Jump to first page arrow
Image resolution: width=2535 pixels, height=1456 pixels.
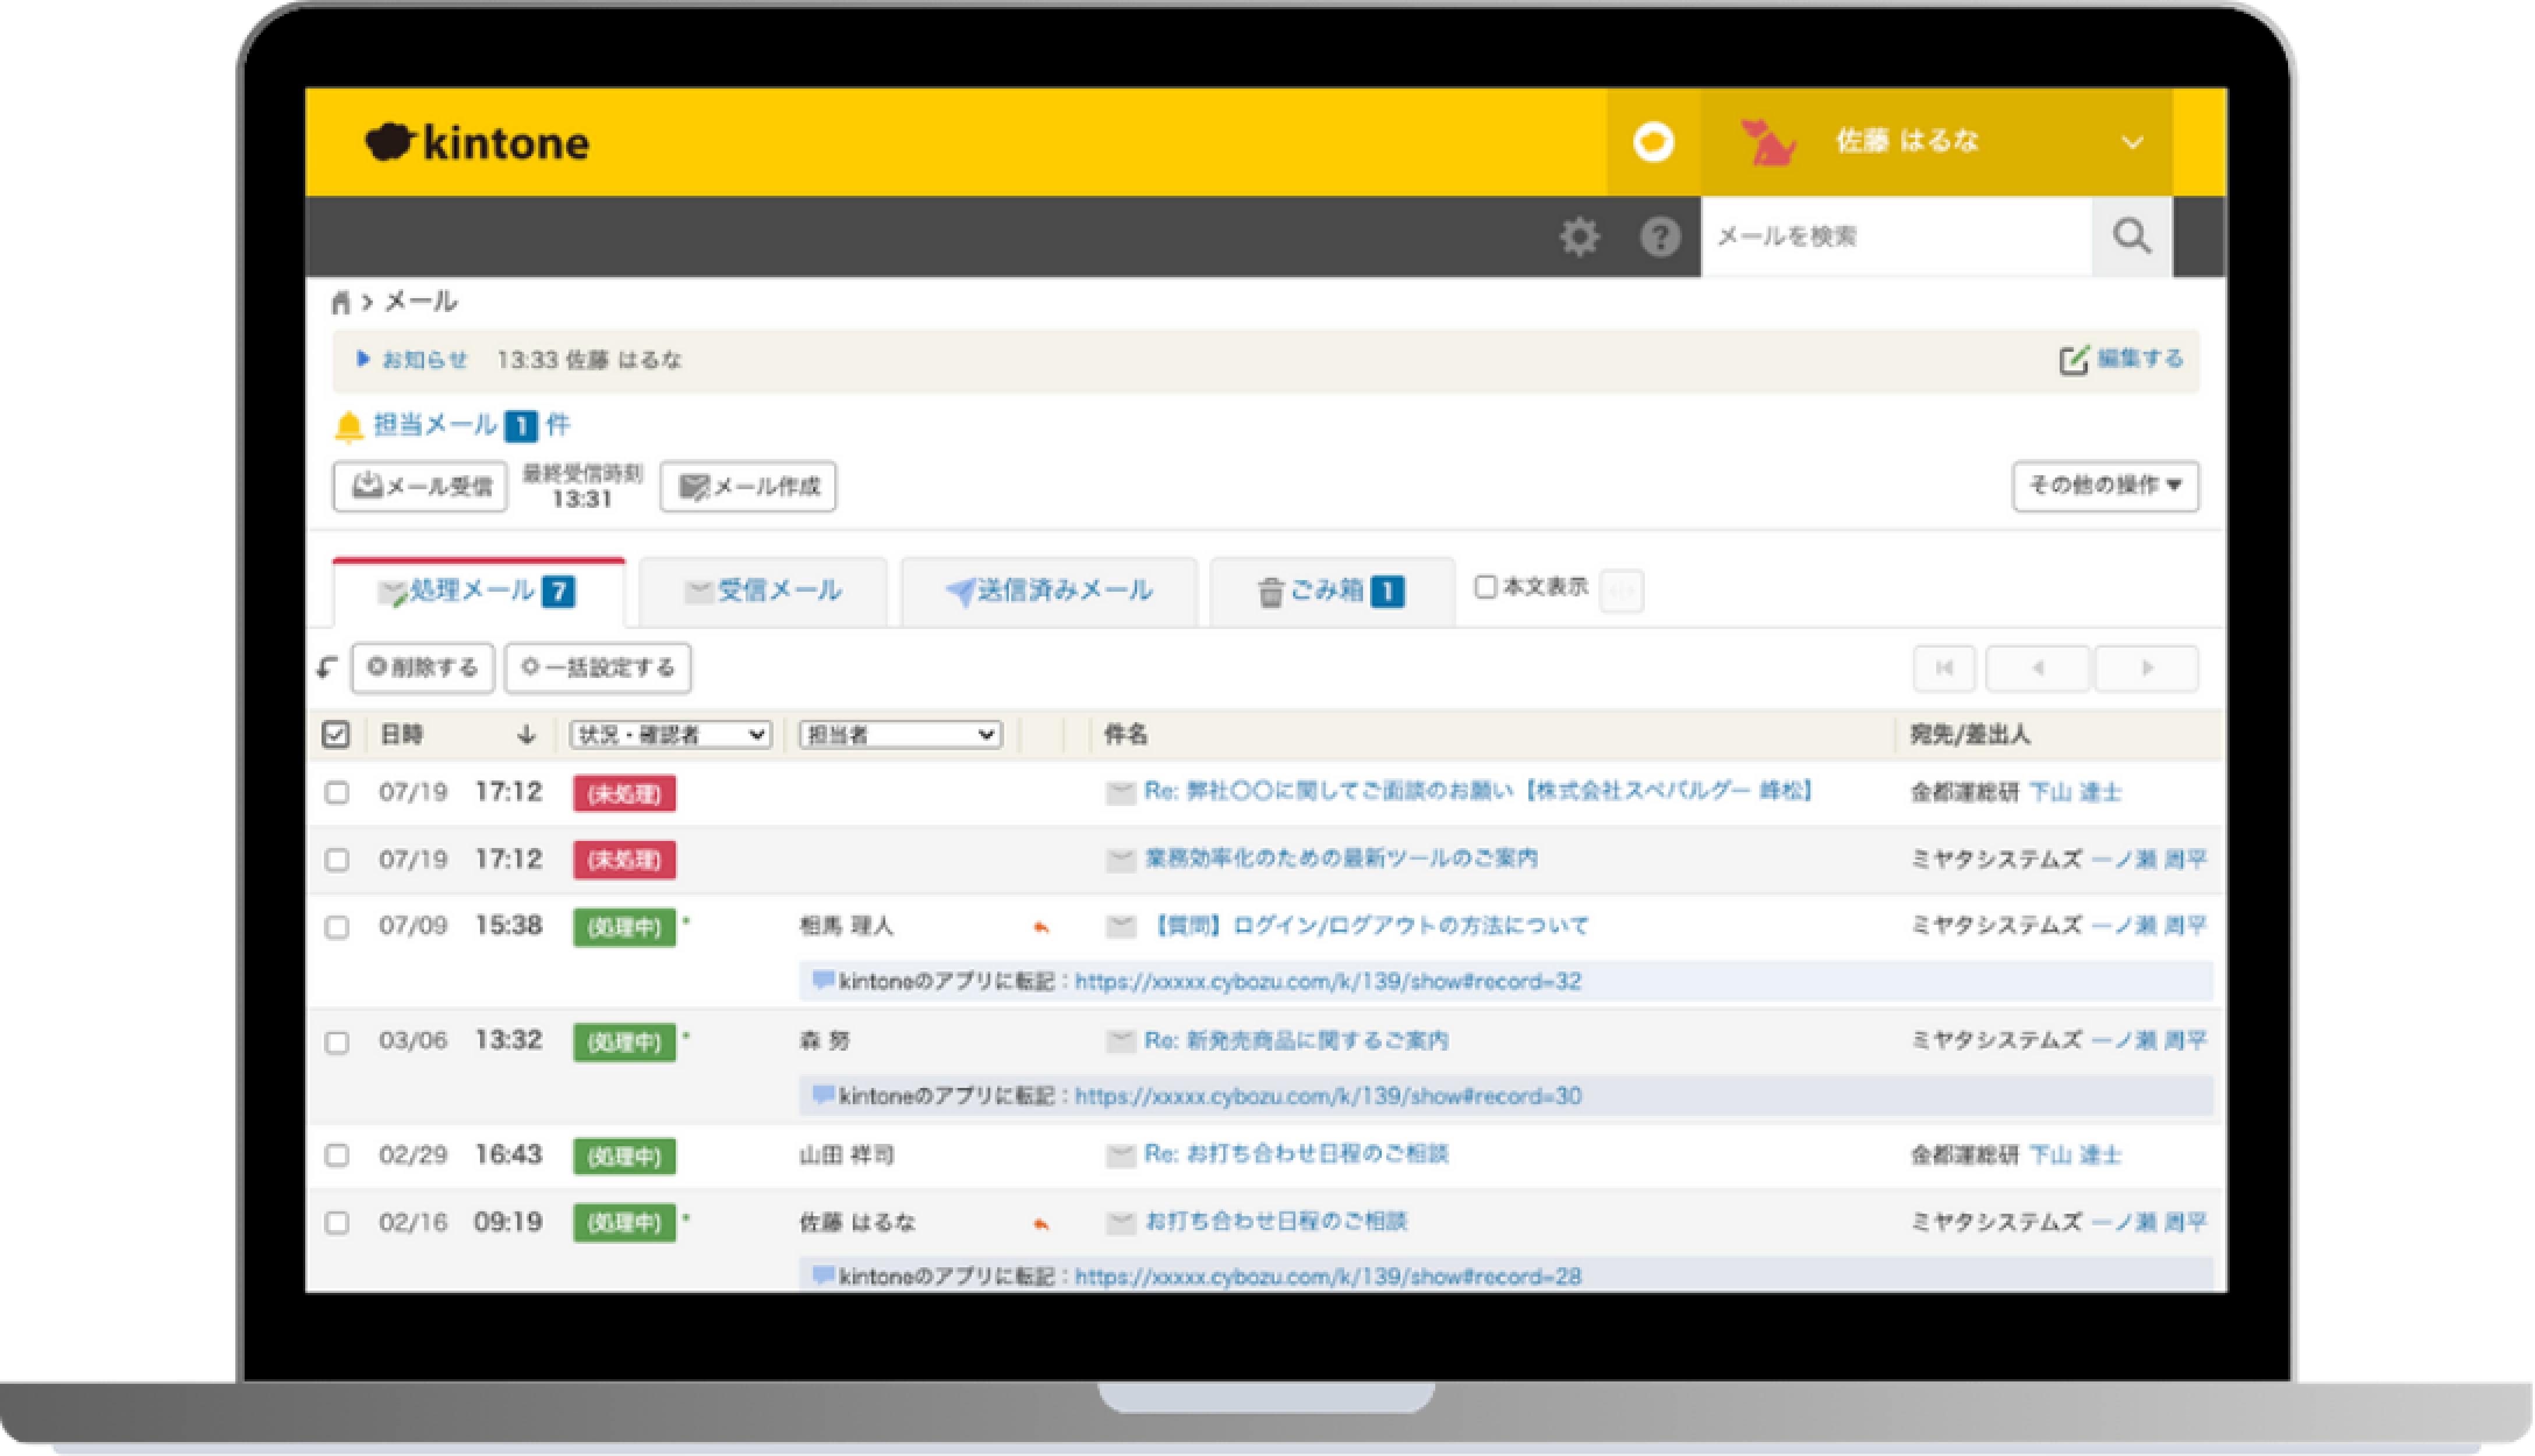tap(1944, 668)
